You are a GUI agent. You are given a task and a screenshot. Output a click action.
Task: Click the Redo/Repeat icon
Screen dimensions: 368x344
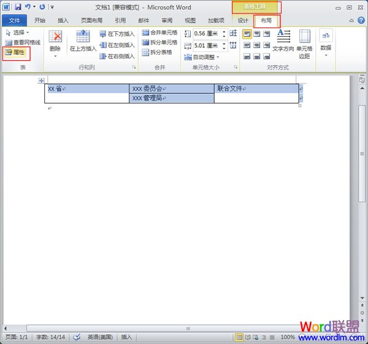click(42, 7)
